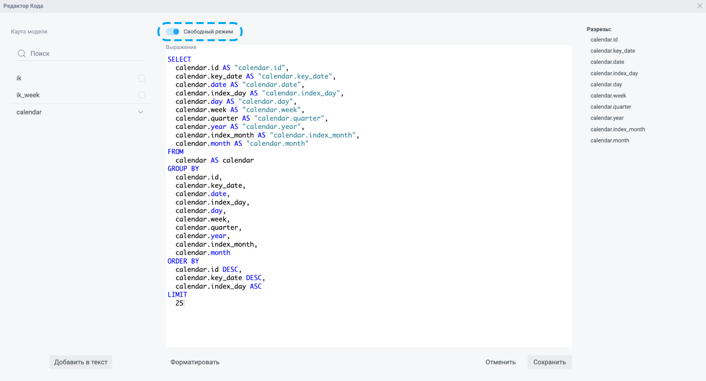Viewport: 706px width, 381px height.
Task: Toggle the Свободный режим switch
Action: point(173,31)
